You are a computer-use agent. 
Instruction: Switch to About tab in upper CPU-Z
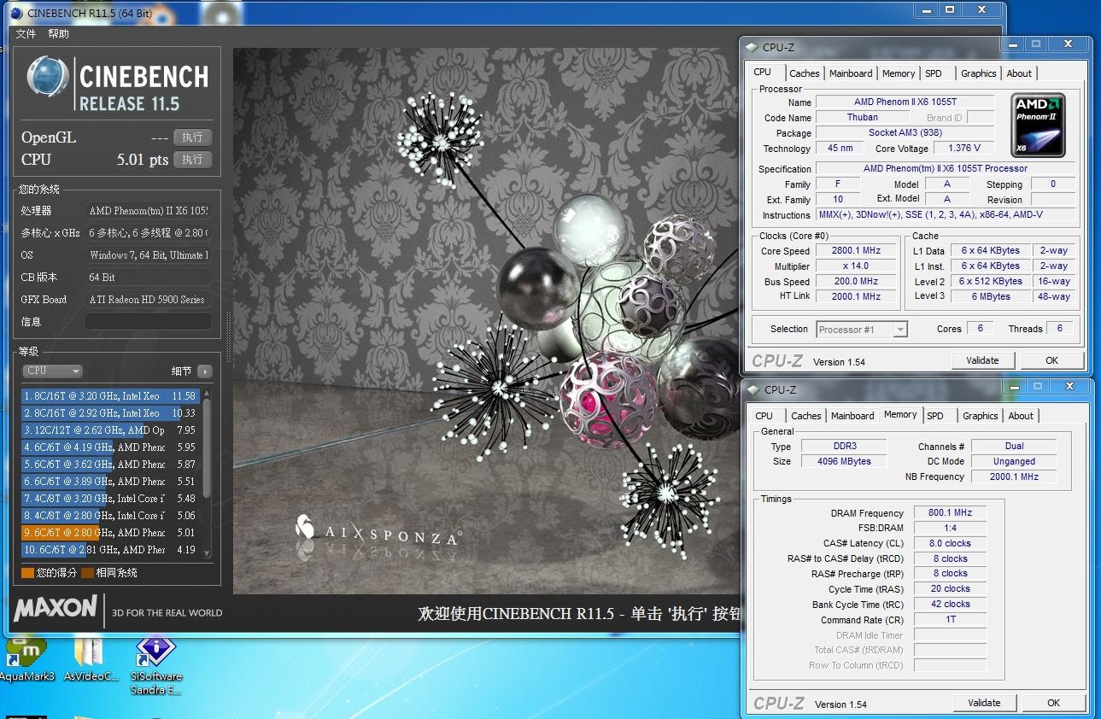pyautogui.click(x=1019, y=73)
